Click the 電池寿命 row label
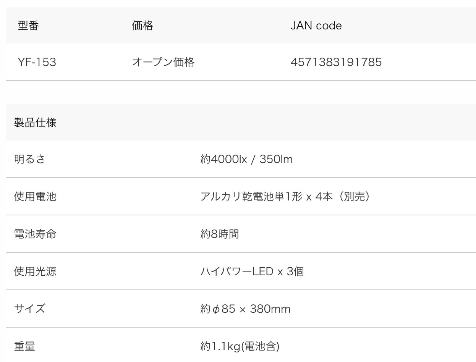 click(x=35, y=234)
